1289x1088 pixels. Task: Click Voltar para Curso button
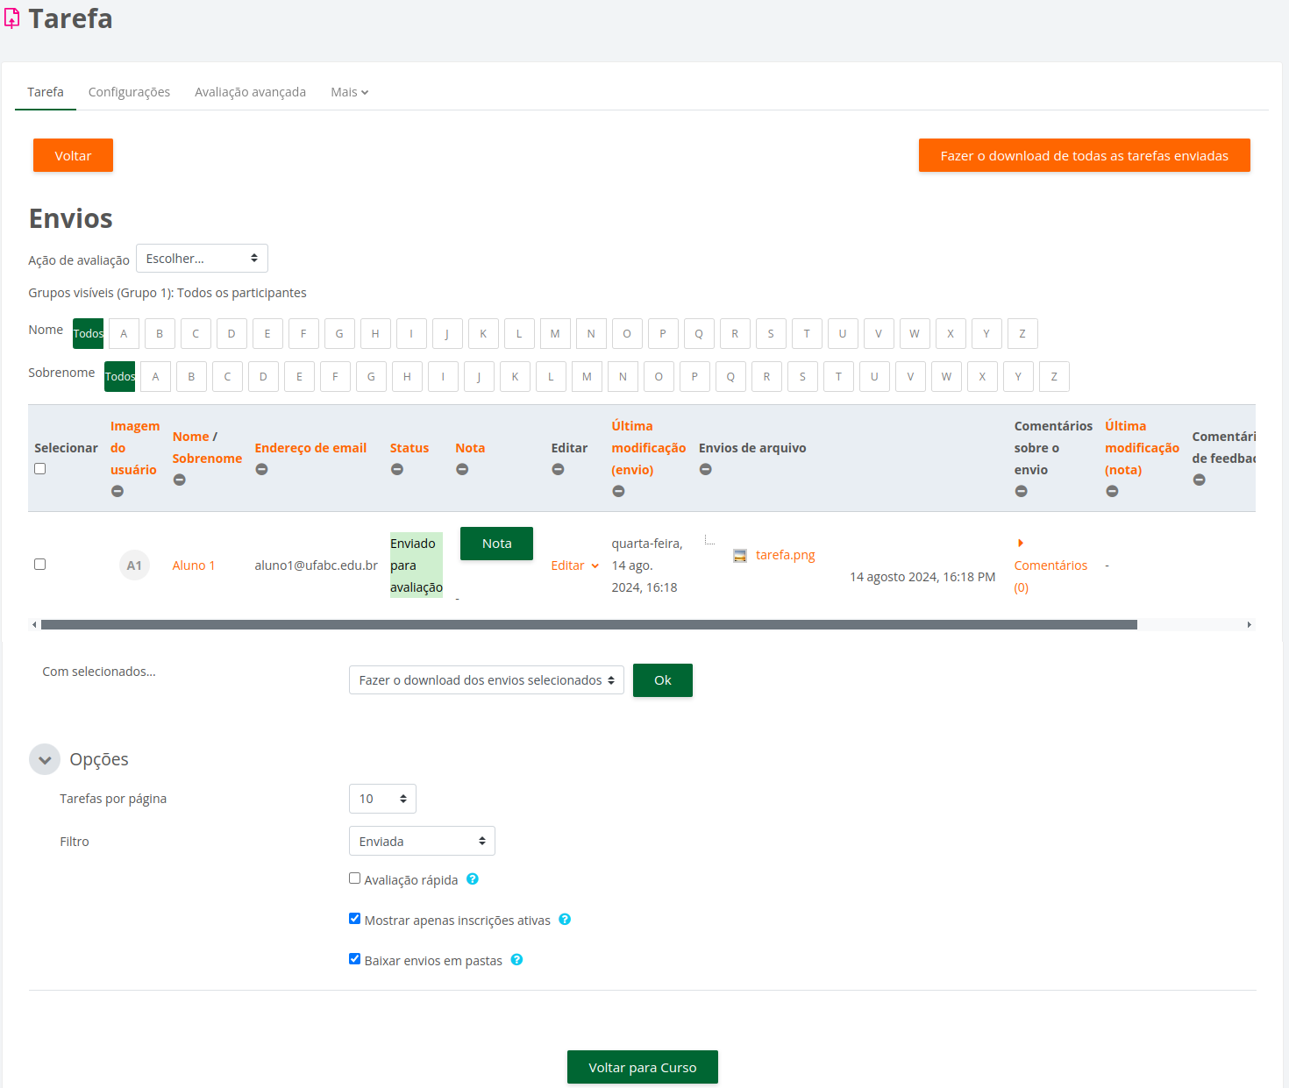coord(643,1067)
